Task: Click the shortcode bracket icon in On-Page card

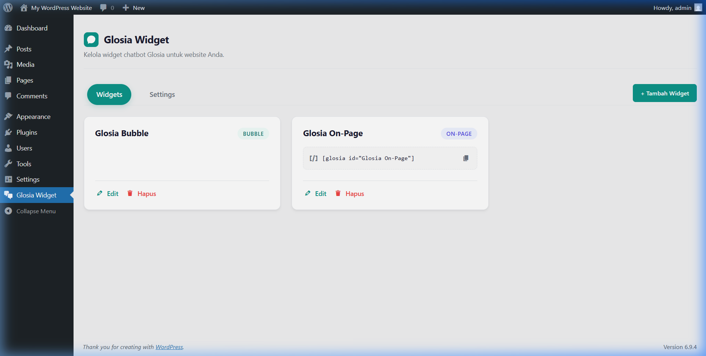Action: (313, 158)
